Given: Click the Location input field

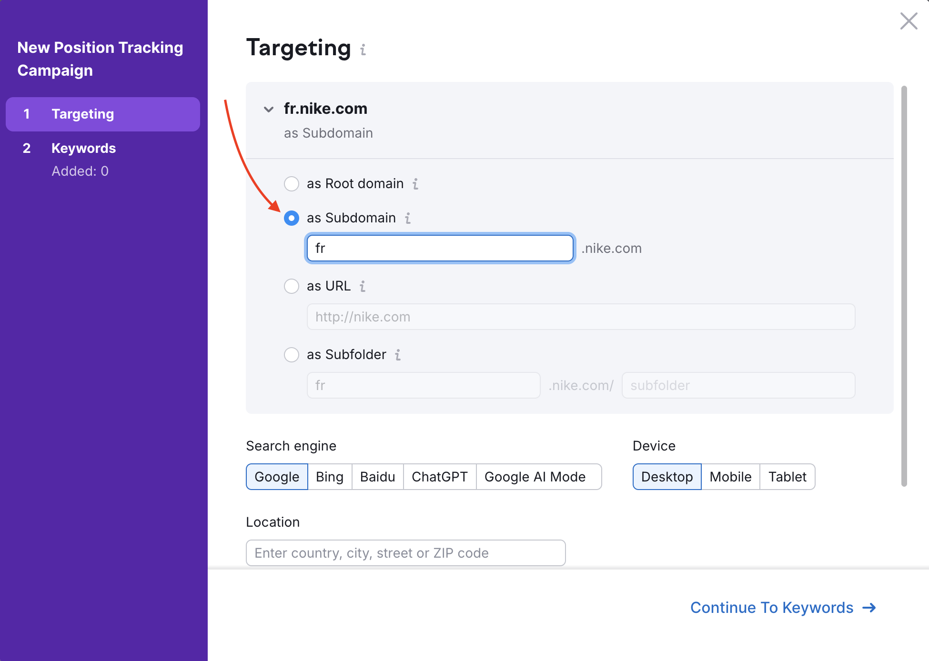Looking at the screenshot, I should click(405, 553).
